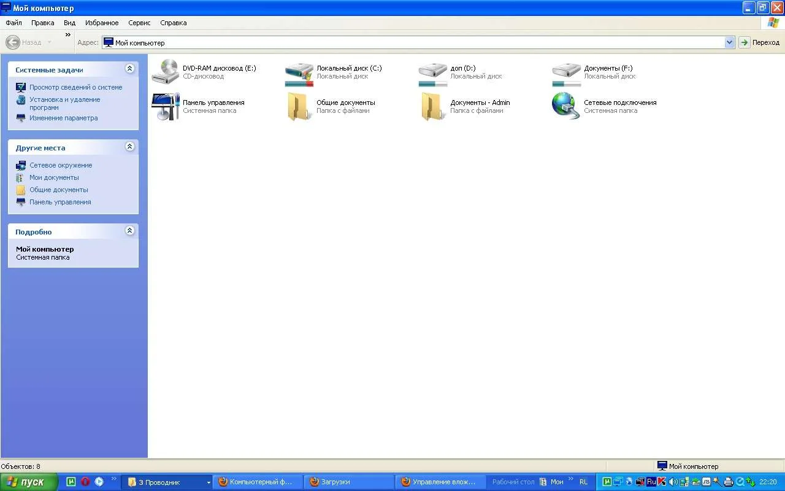Open the Файл menu
This screenshot has width=785, height=491.
(x=13, y=23)
